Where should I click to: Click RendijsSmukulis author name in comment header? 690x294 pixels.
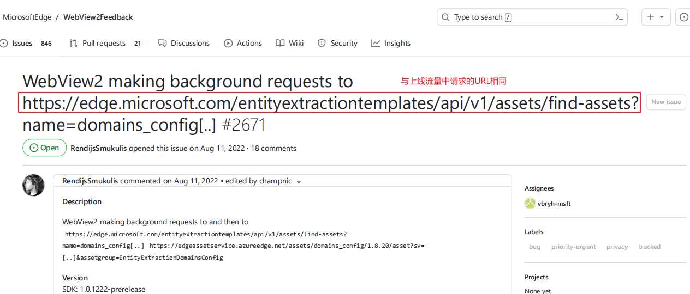(90, 181)
